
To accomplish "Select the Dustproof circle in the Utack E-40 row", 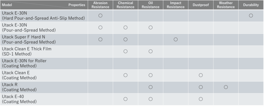I will click(201, 99).
